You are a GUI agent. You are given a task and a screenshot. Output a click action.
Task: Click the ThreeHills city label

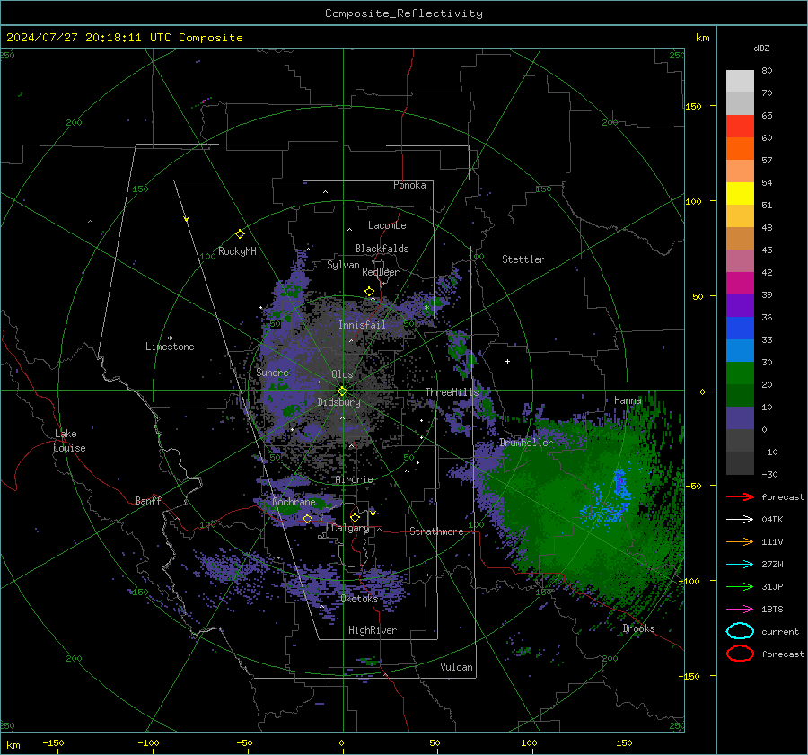452,392
